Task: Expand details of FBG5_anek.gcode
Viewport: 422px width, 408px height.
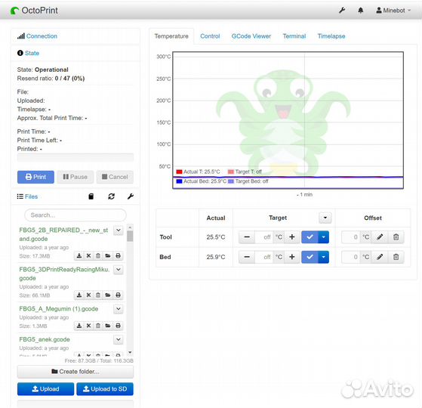Action: click(119, 339)
